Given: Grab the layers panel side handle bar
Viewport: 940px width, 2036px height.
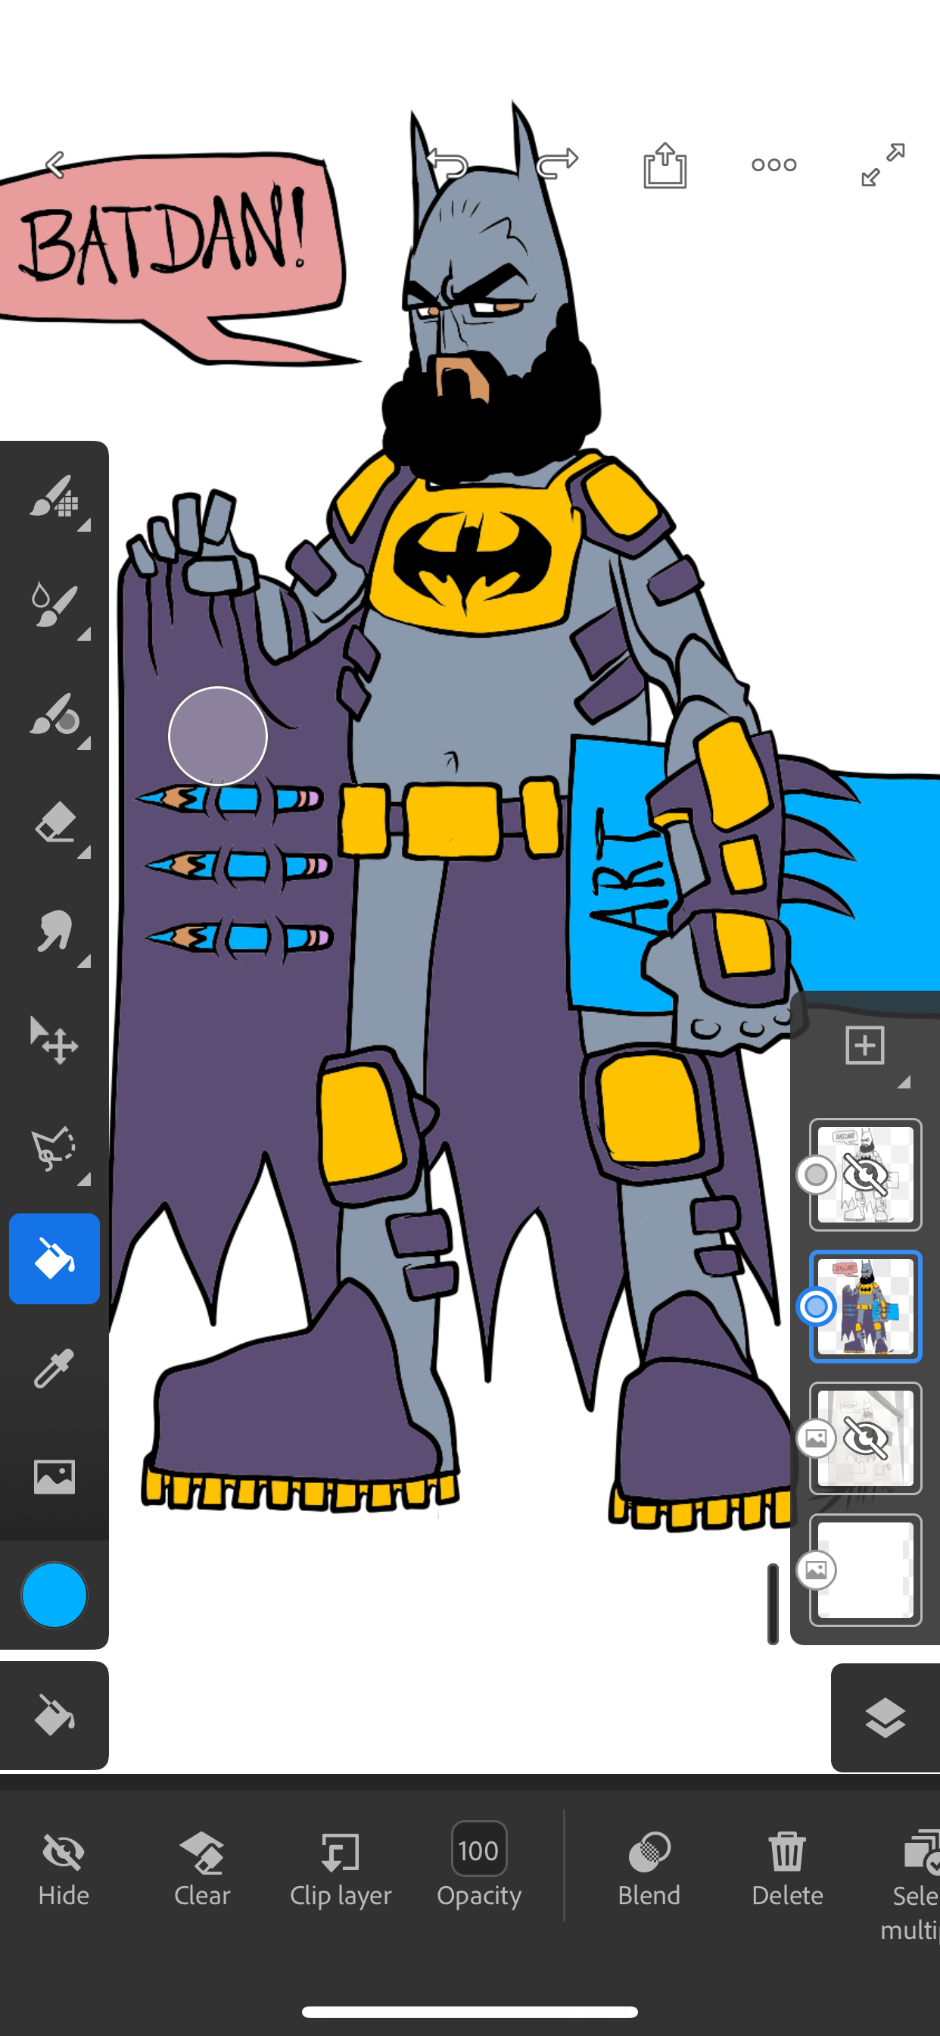Looking at the screenshot, I should [x=773, y=1604].
